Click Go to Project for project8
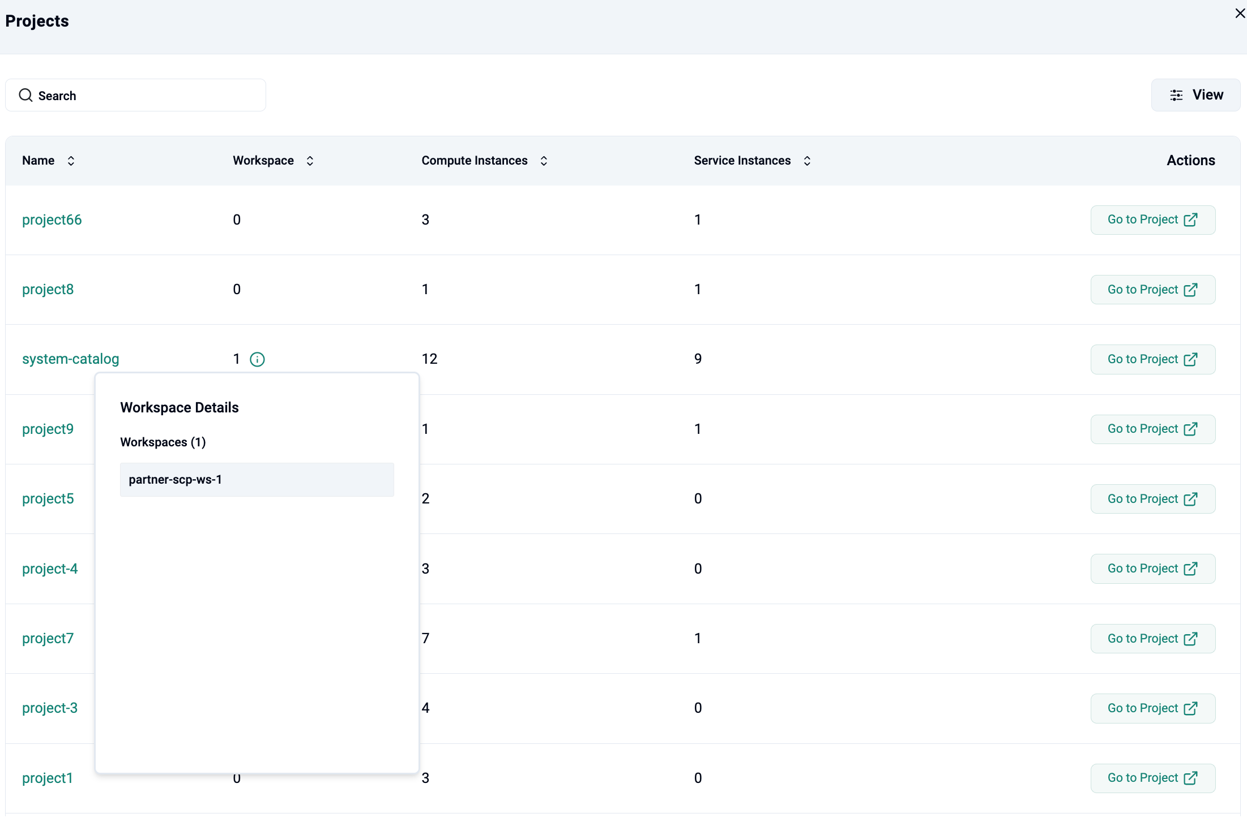This screenshot has height=818, width=1247. (1152, 290)
